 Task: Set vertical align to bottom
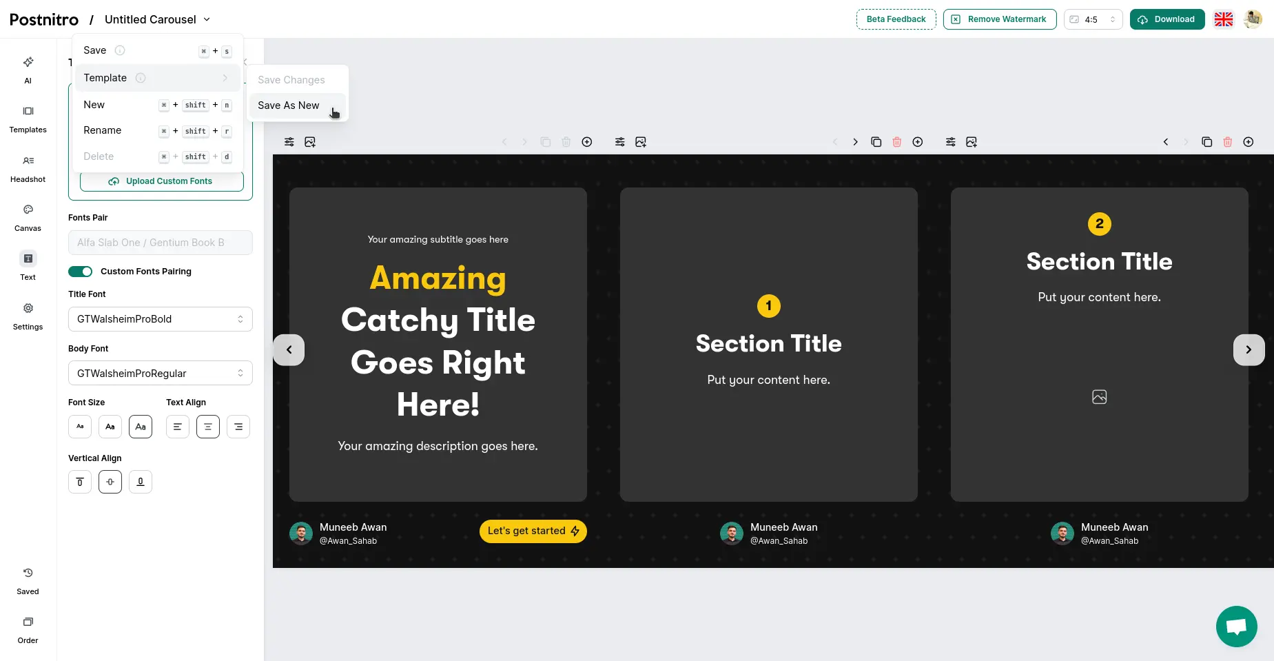pyautogui.click(x=140, y=481)
